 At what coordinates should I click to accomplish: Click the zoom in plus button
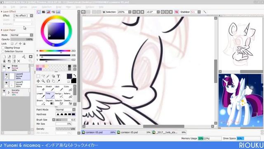click(138, 12)
